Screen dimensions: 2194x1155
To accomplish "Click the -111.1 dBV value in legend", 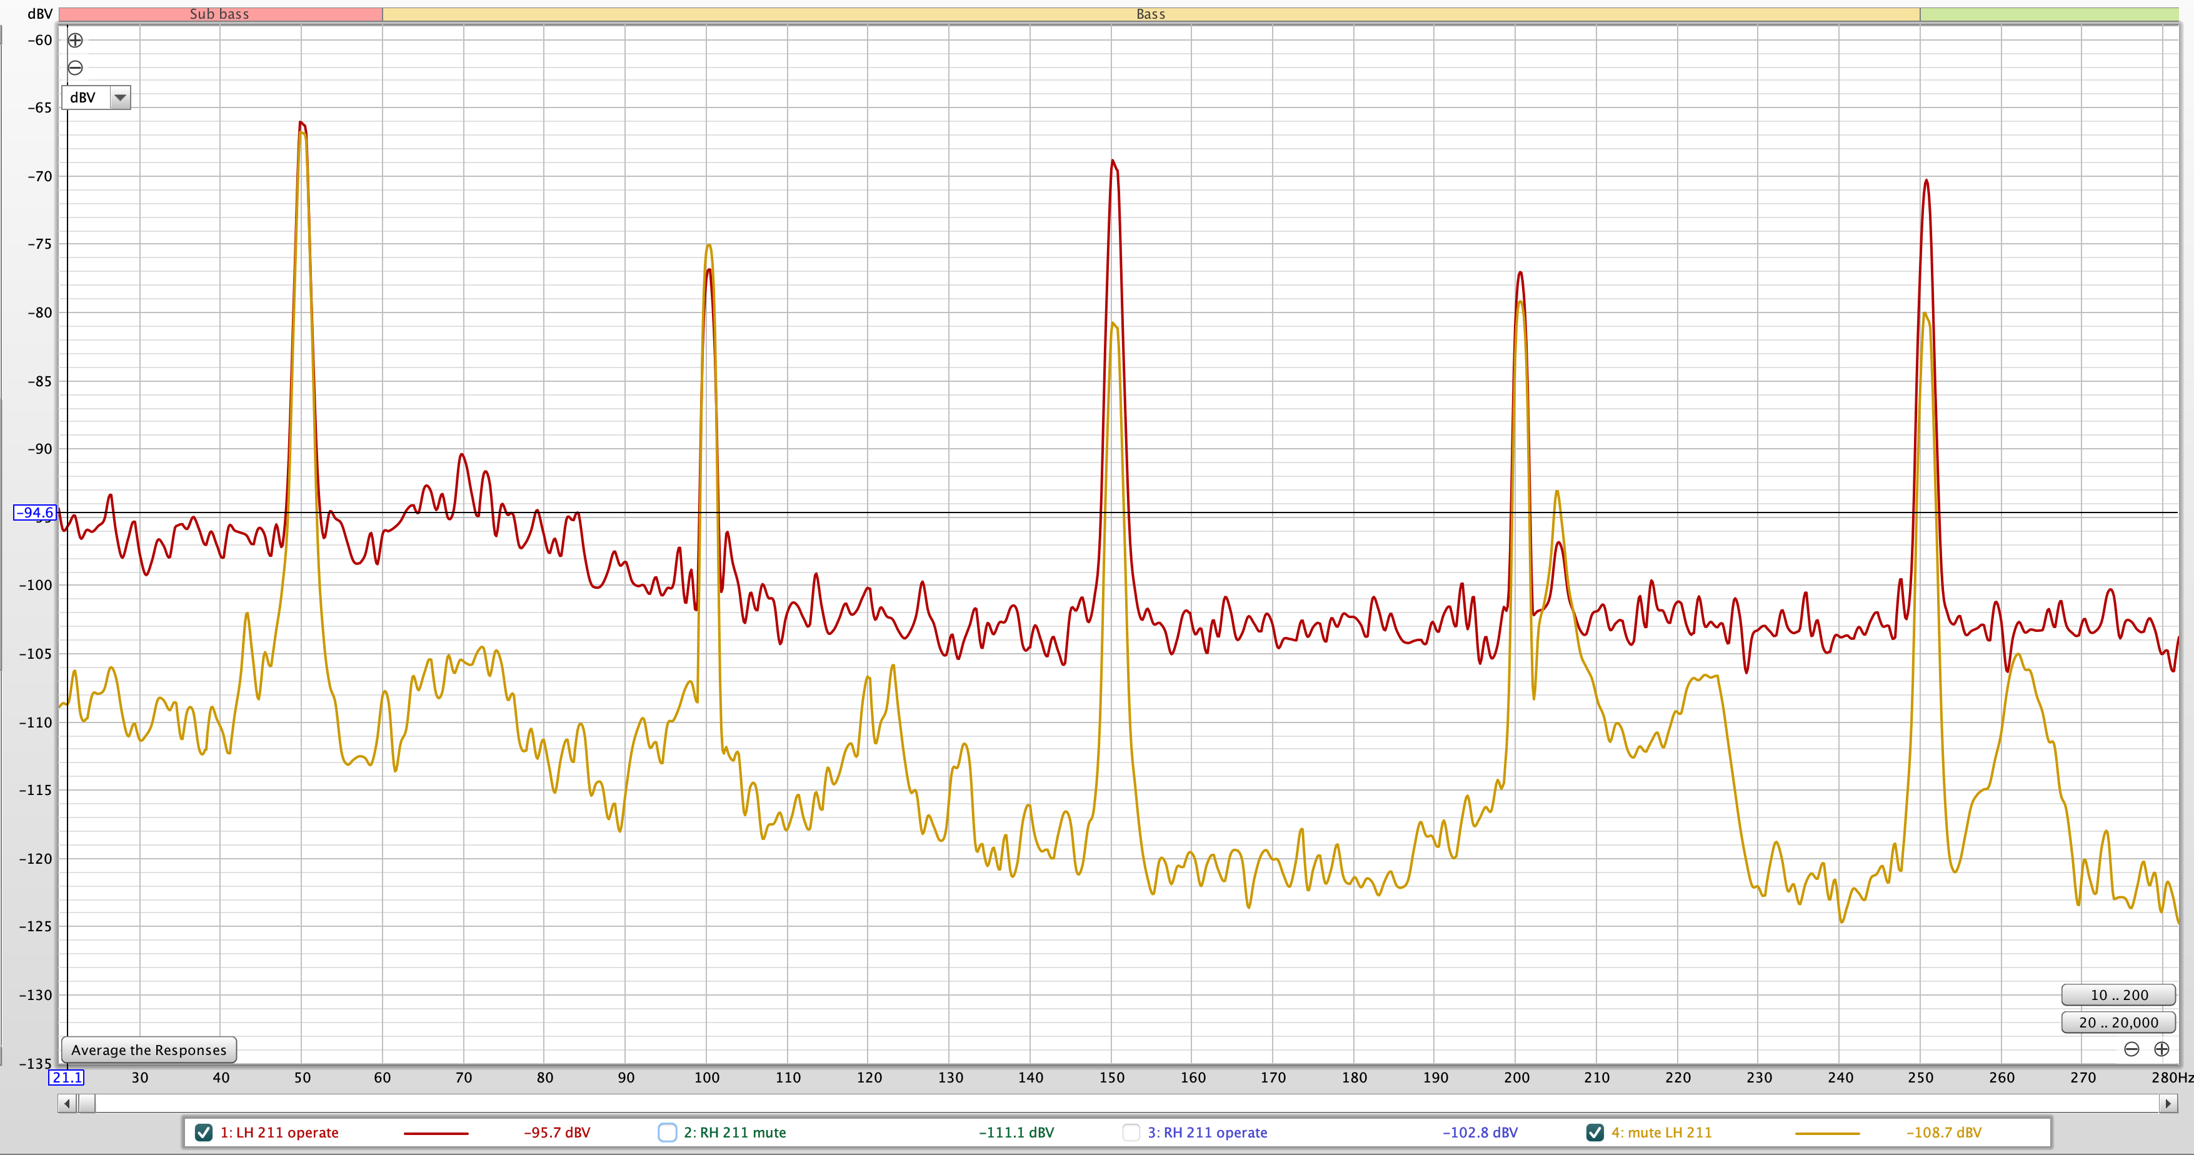I will 1016,1133.
